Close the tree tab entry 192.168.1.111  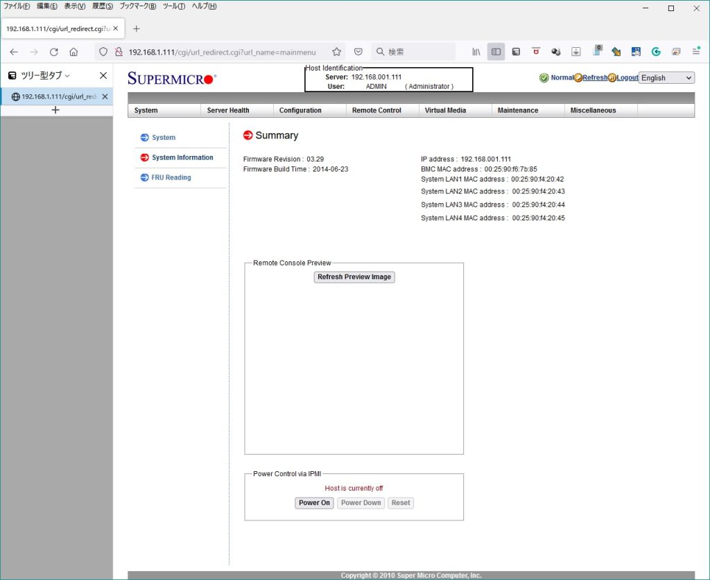105,96
